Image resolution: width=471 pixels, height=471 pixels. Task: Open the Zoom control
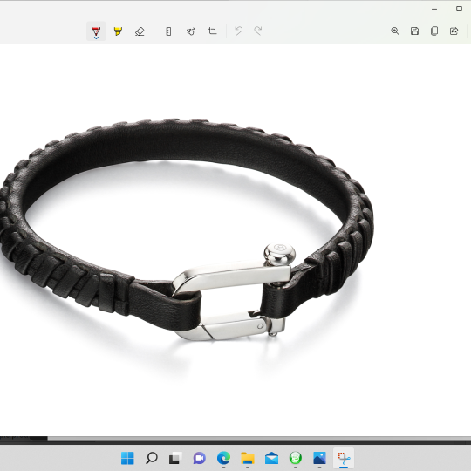click(x=395, y=31)
